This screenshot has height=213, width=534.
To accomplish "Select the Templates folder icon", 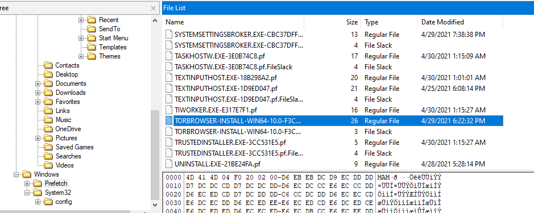I will (91, 47).
